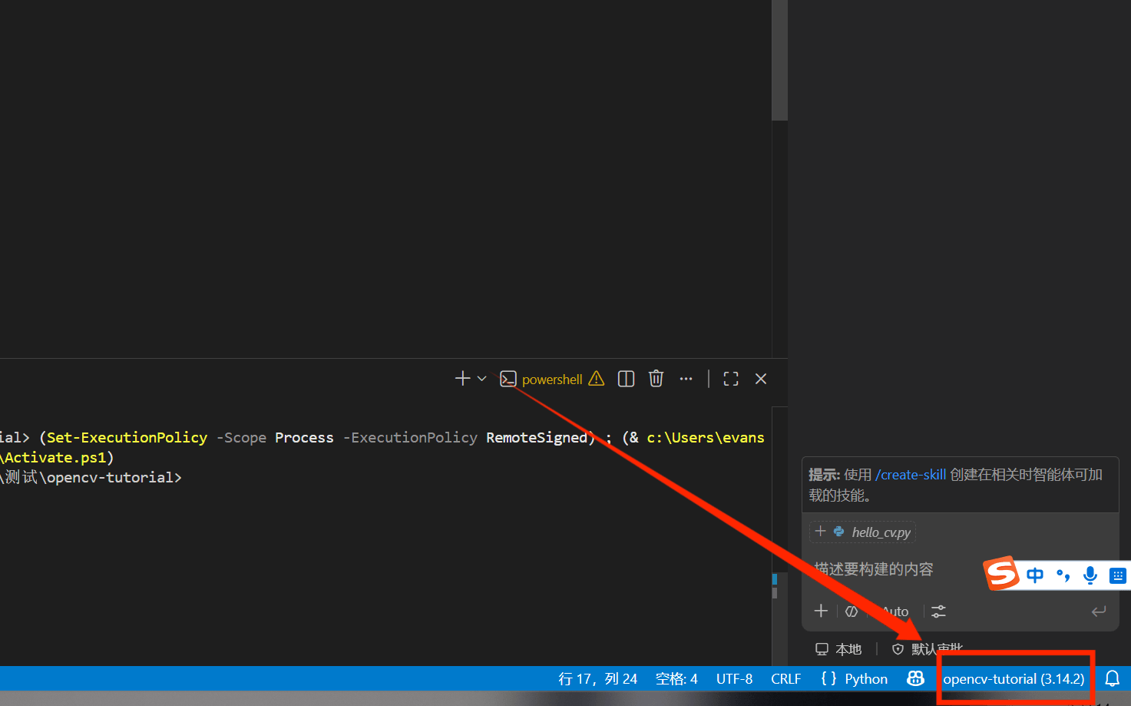
Task: Add hello_cv.py context via chip plus icon
Action: pos(820,532)
